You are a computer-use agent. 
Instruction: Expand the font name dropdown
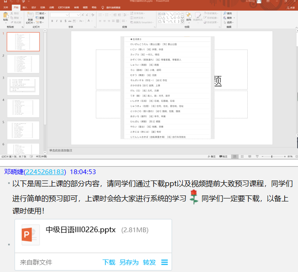pos(67,15)
